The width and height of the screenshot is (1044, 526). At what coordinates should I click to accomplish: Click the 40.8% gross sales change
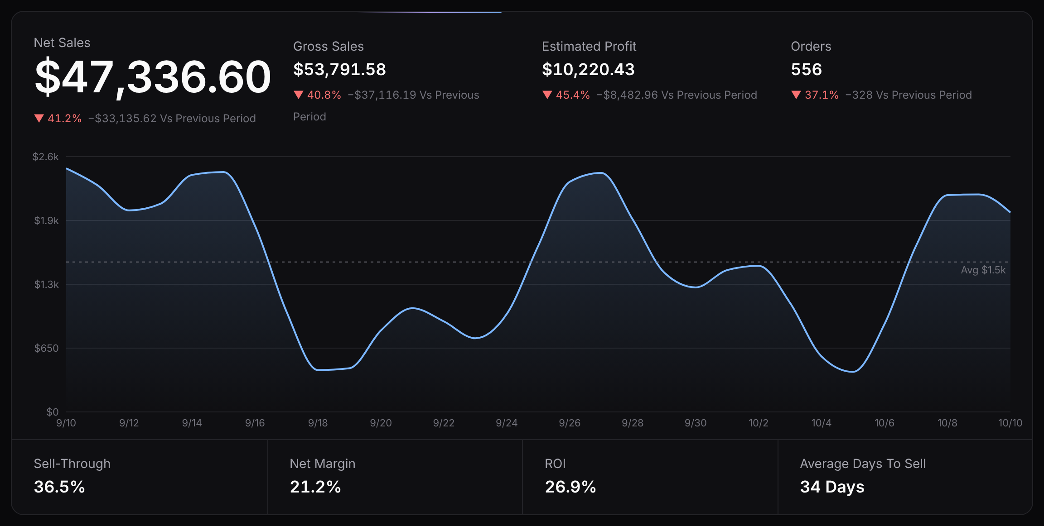click(x=324, y=95)
